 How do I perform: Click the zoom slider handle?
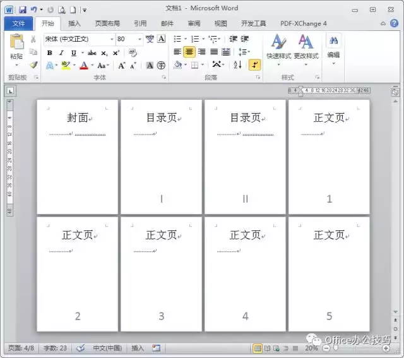(x=336, y=349)
